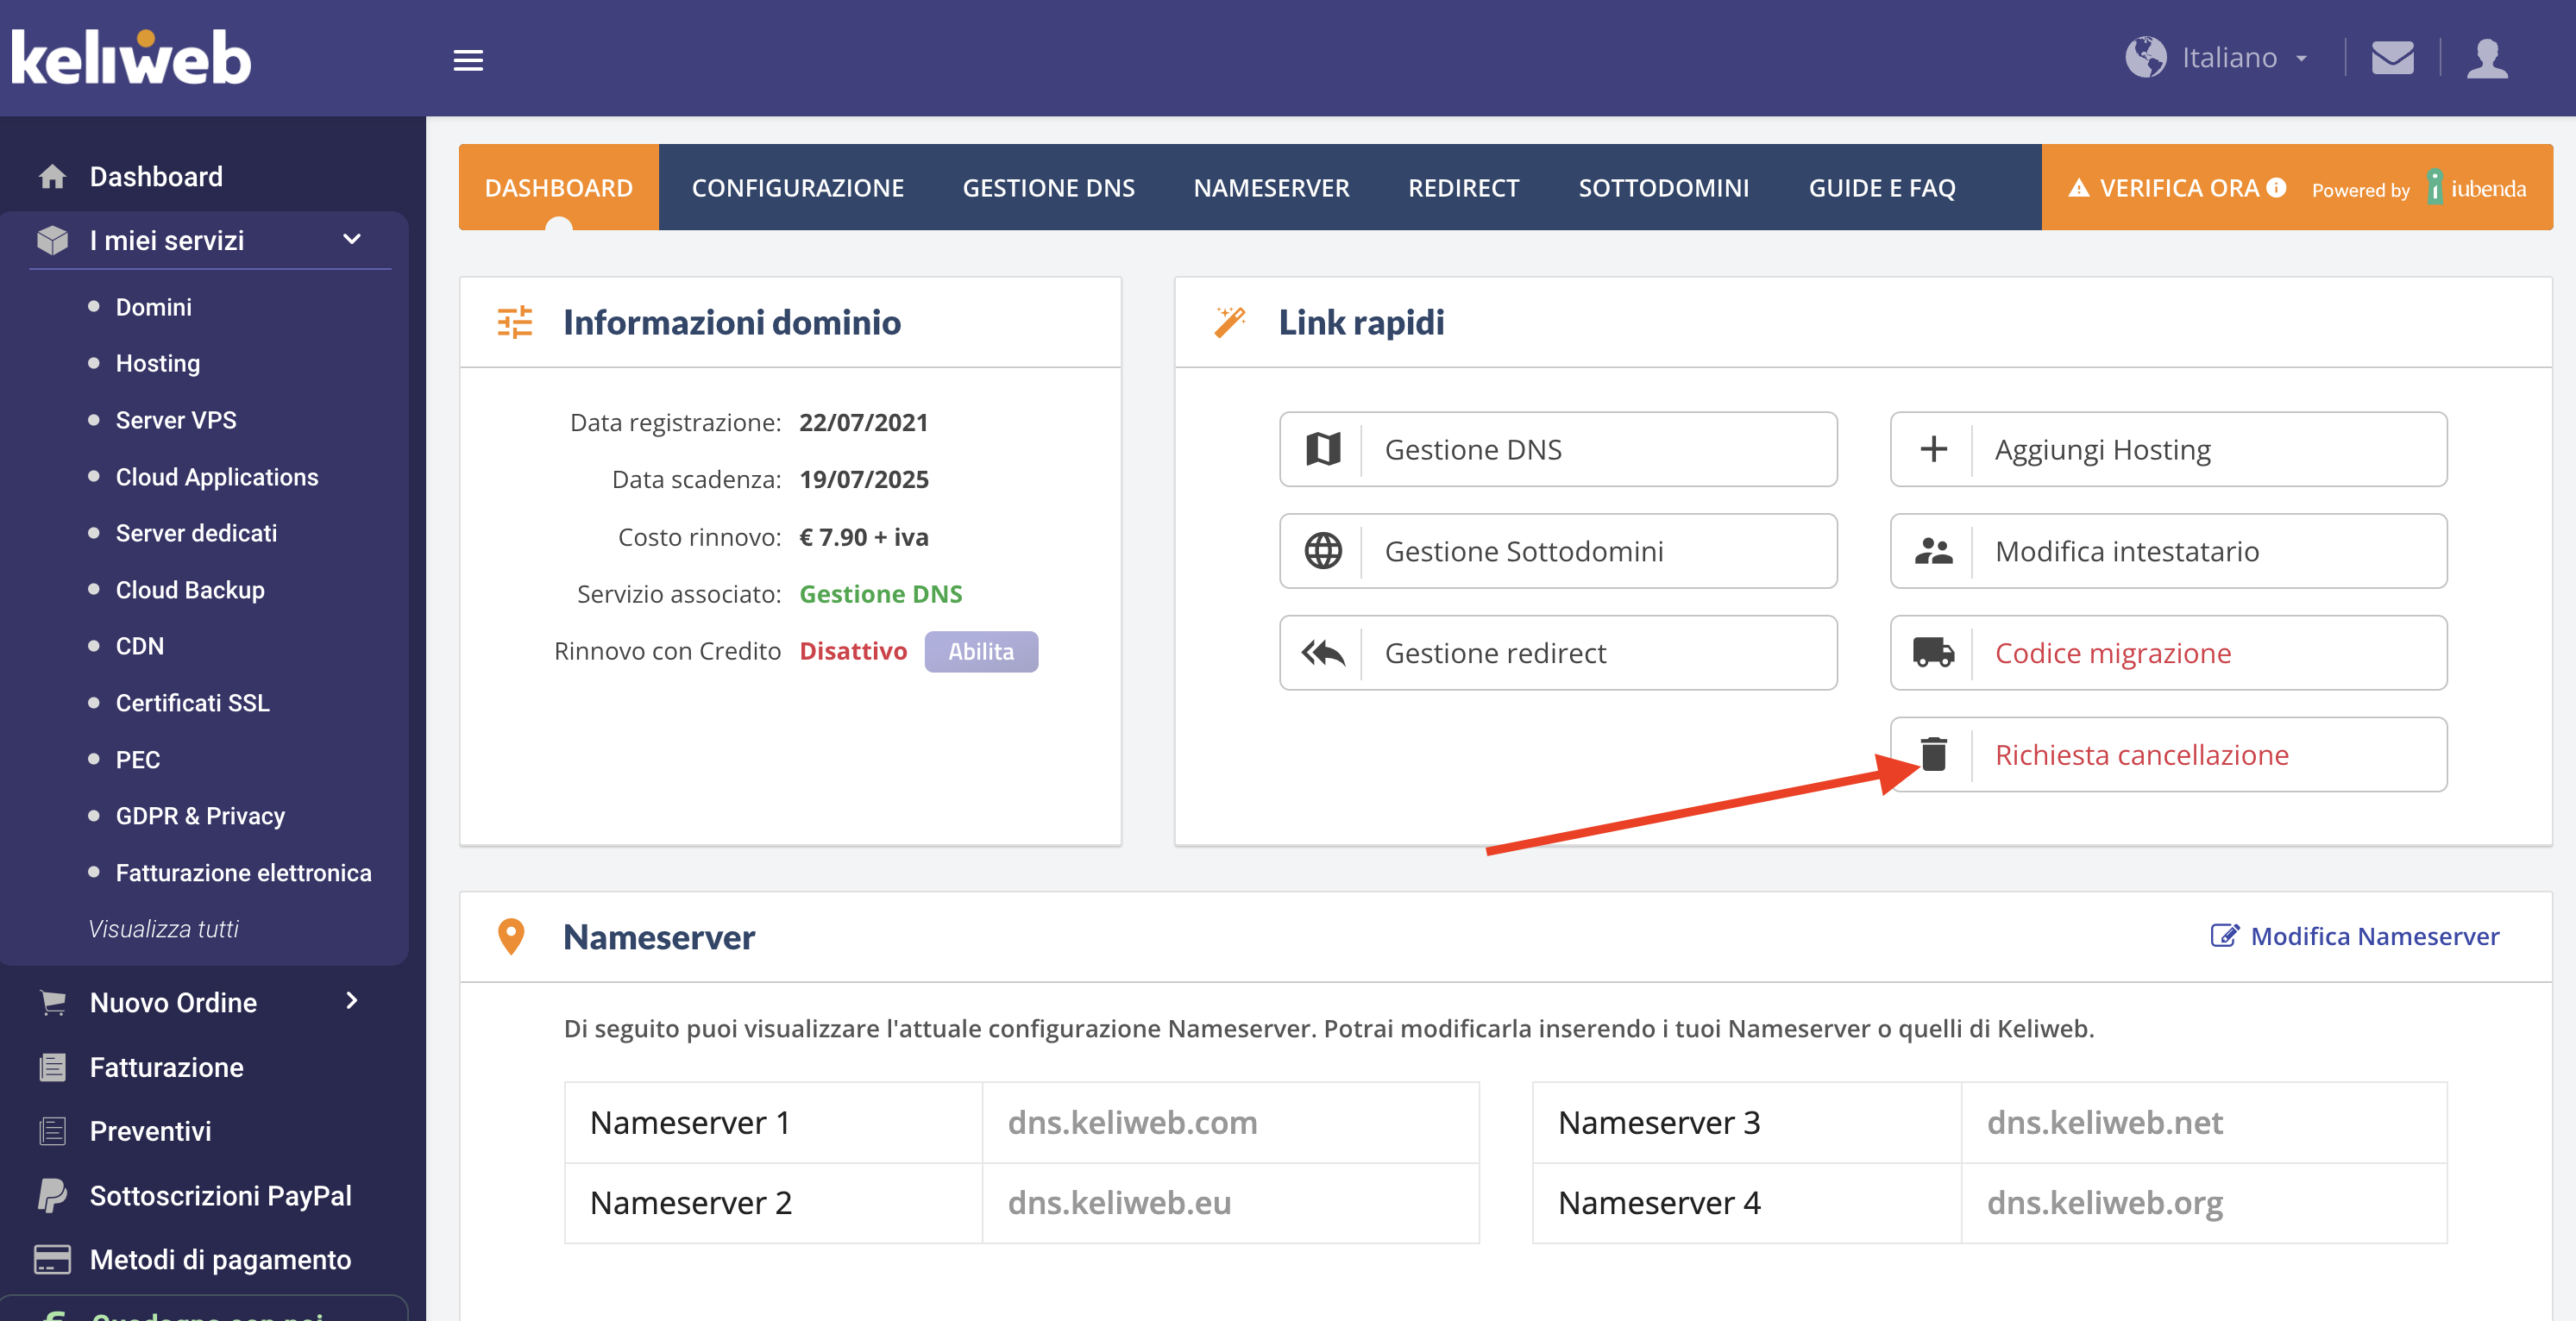Image resolution: width=2576 pixels, height=1321 pixels.
Task: Click the iubenda logo
Action: pyautogui.click(x=2477, y=188)
